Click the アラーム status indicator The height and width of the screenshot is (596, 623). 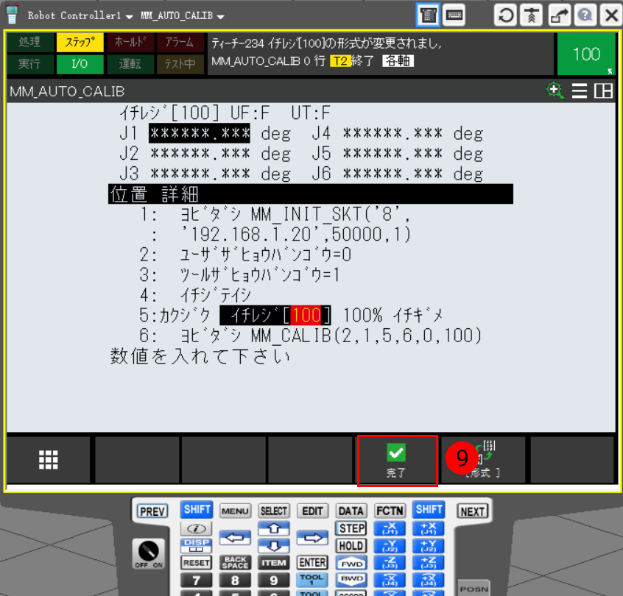[x=180, y=42]
